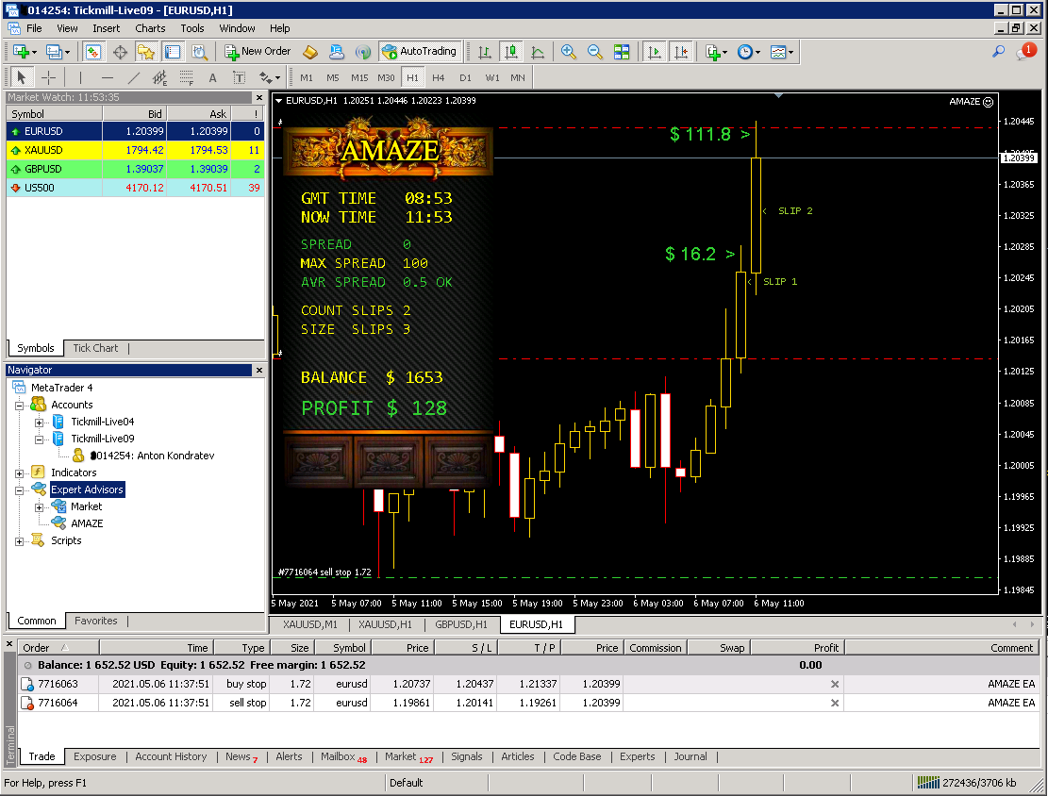
Task: Open a new chart with toolbar icon
Action: click(x=20, y=52)
